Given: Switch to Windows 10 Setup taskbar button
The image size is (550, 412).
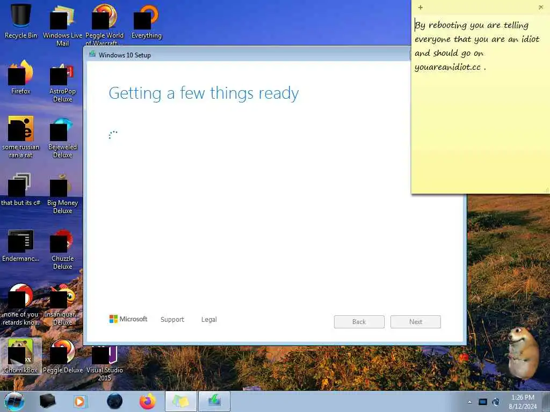Looking at the screenshot, I should point(214,401).
